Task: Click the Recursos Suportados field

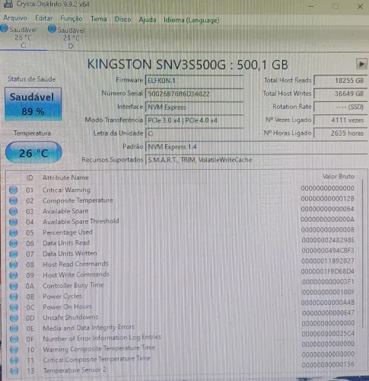Action: point(256,160)
